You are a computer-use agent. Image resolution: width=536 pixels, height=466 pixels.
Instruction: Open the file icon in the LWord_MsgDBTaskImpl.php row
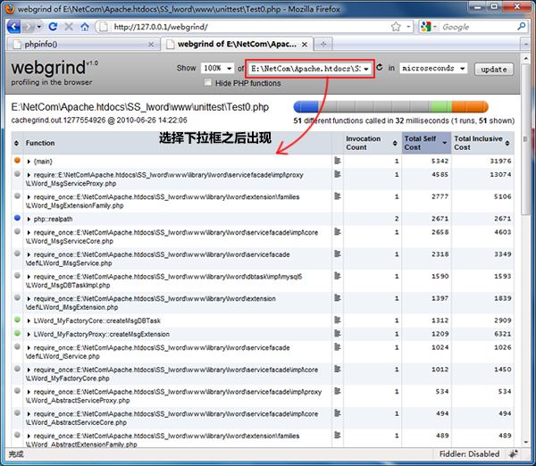click(338, 276)
